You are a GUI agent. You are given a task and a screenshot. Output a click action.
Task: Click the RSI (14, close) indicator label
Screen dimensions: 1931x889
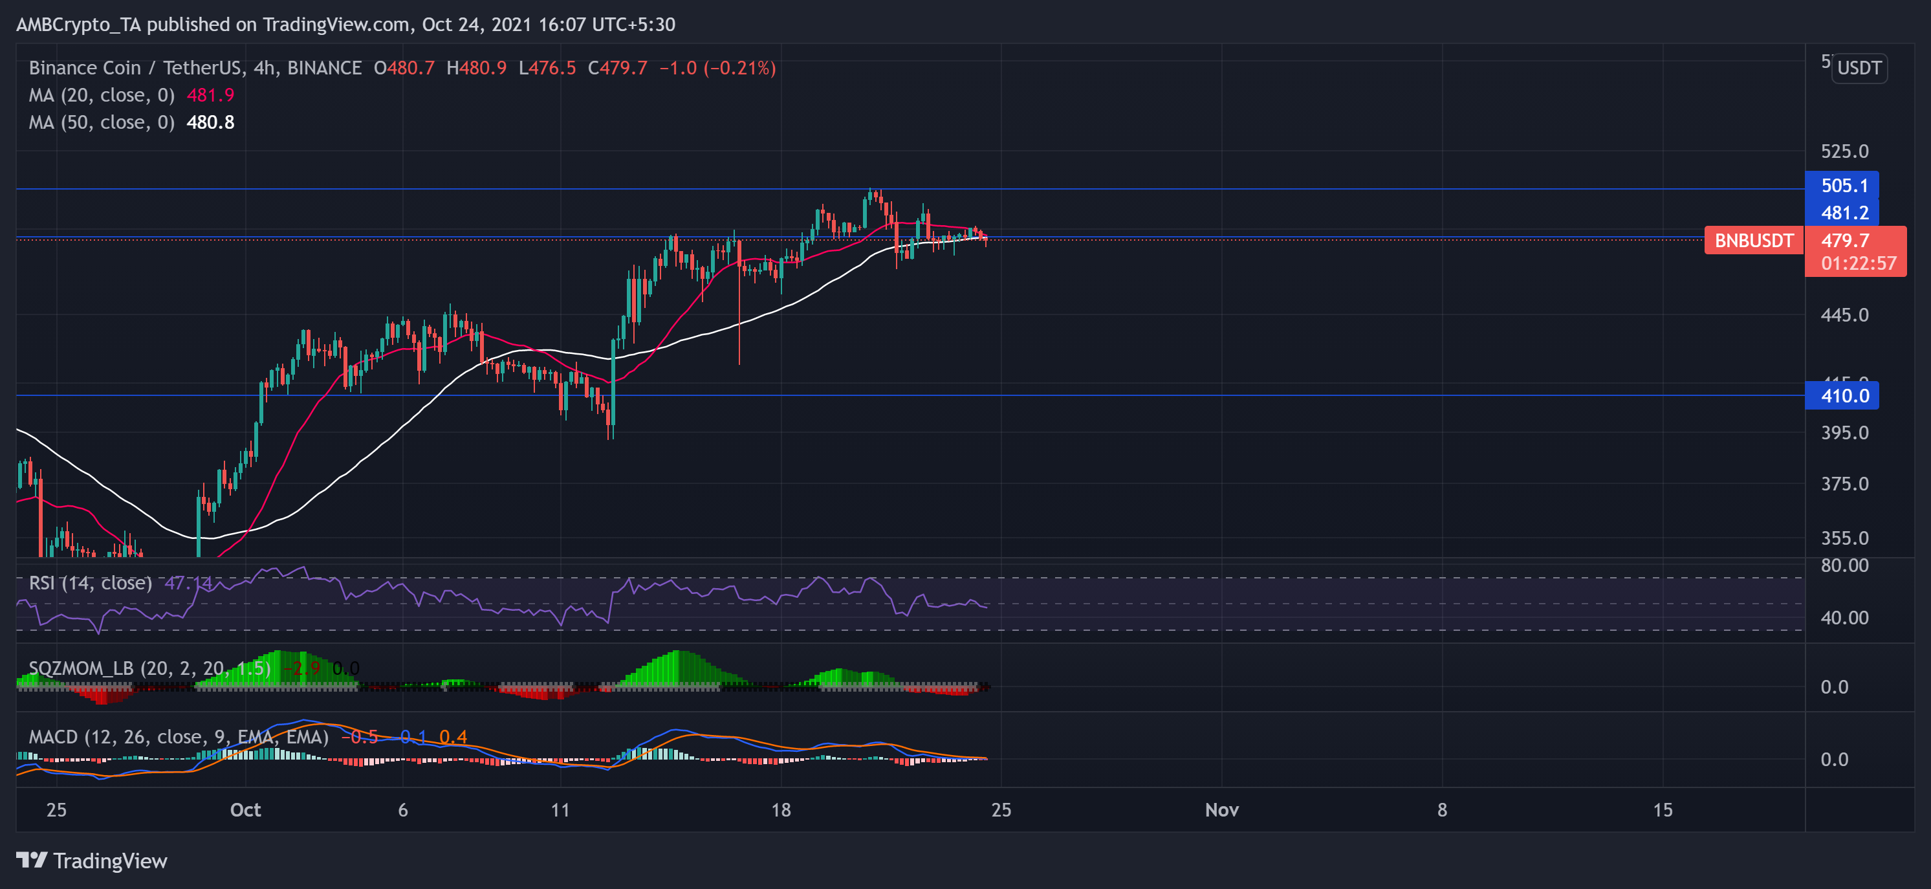pyautogui.click(x=90, y=582)
